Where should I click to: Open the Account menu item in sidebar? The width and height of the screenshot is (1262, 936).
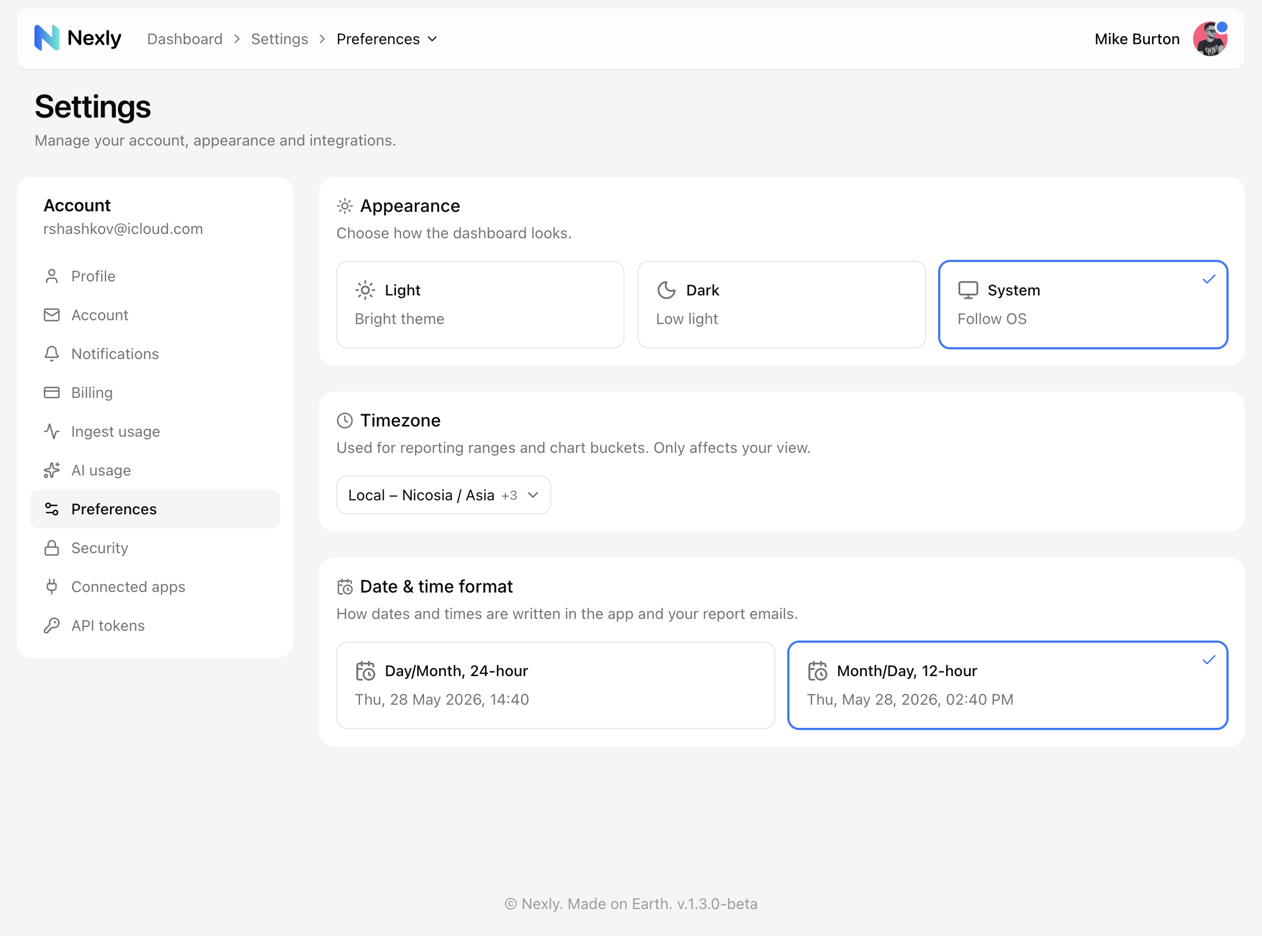click(155, 315)
